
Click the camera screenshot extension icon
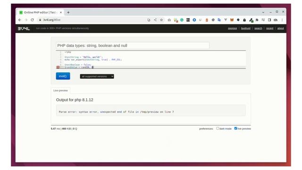169,20
